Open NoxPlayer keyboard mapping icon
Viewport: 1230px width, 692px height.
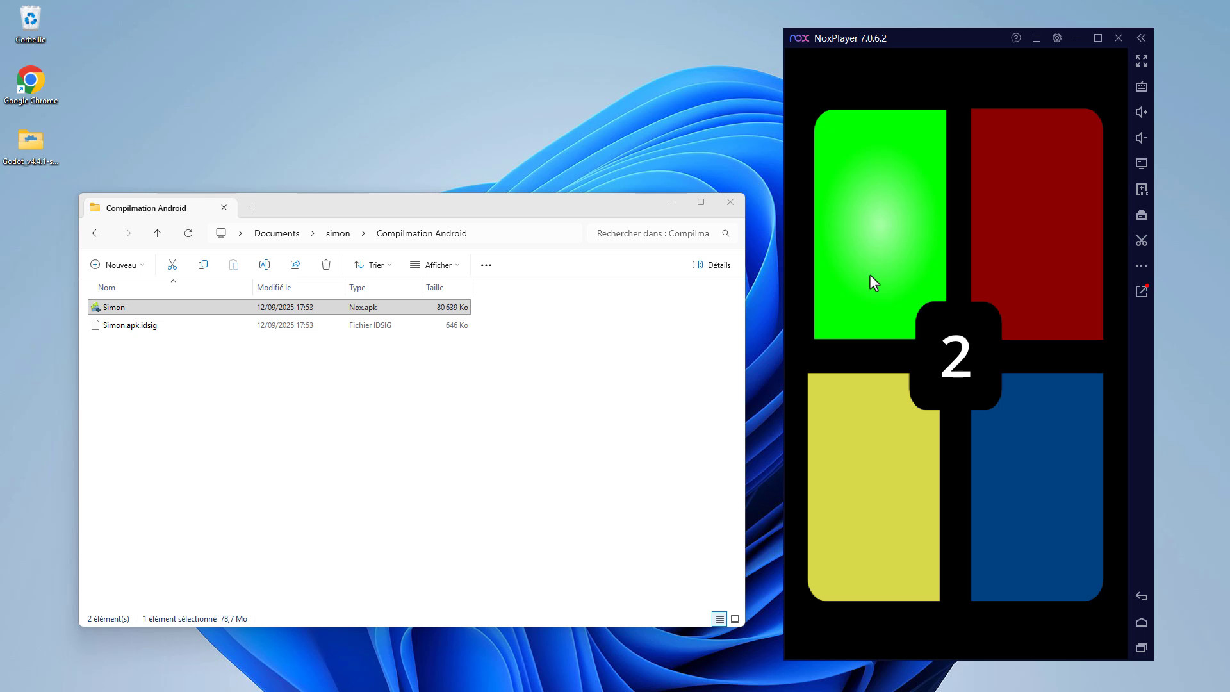point(1142,86)
